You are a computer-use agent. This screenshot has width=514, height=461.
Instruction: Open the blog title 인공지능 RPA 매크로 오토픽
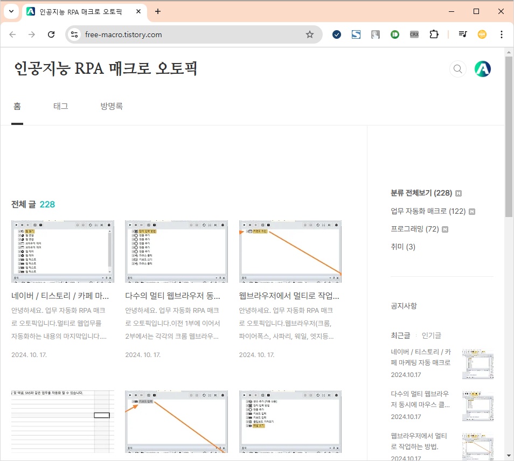click(106, 68)
